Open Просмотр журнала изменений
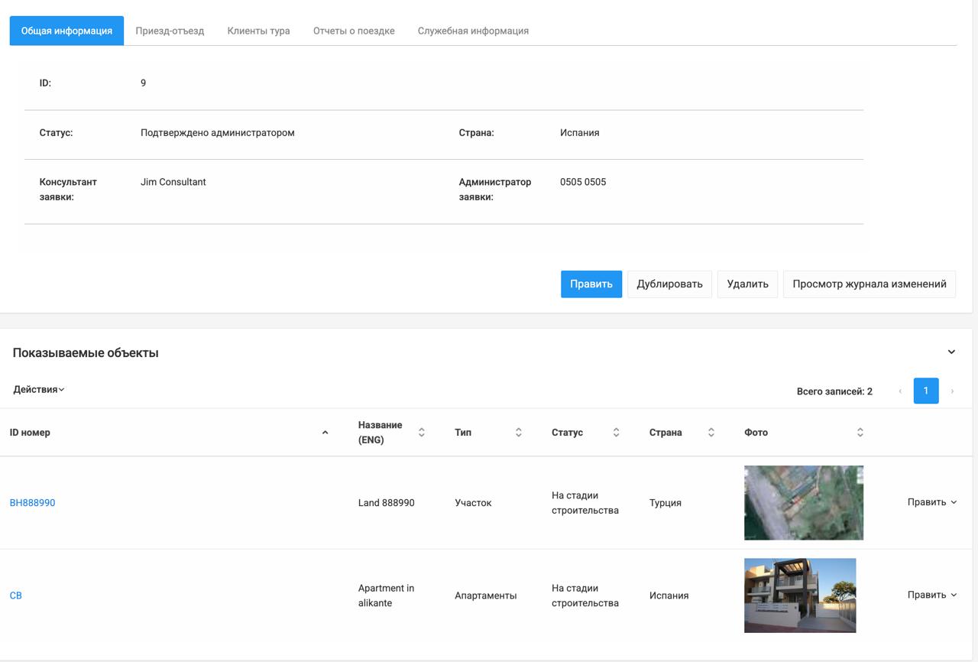This screenshot has width=978, height=662. pos(869,284)
